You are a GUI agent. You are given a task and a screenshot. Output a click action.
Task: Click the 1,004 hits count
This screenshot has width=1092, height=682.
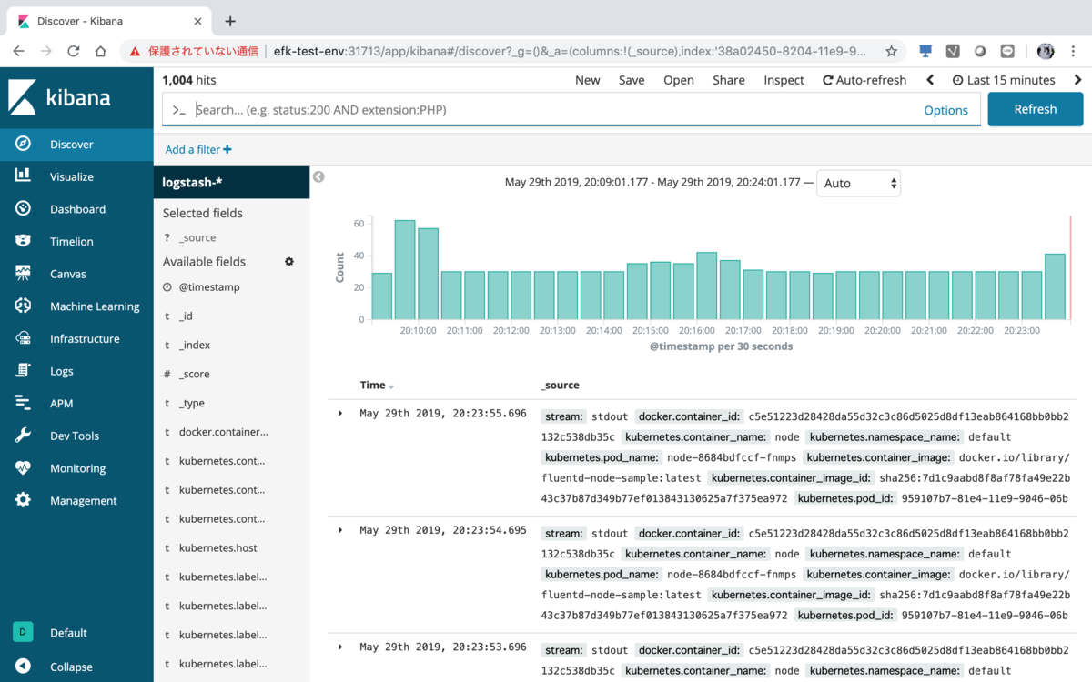(189, 80)
